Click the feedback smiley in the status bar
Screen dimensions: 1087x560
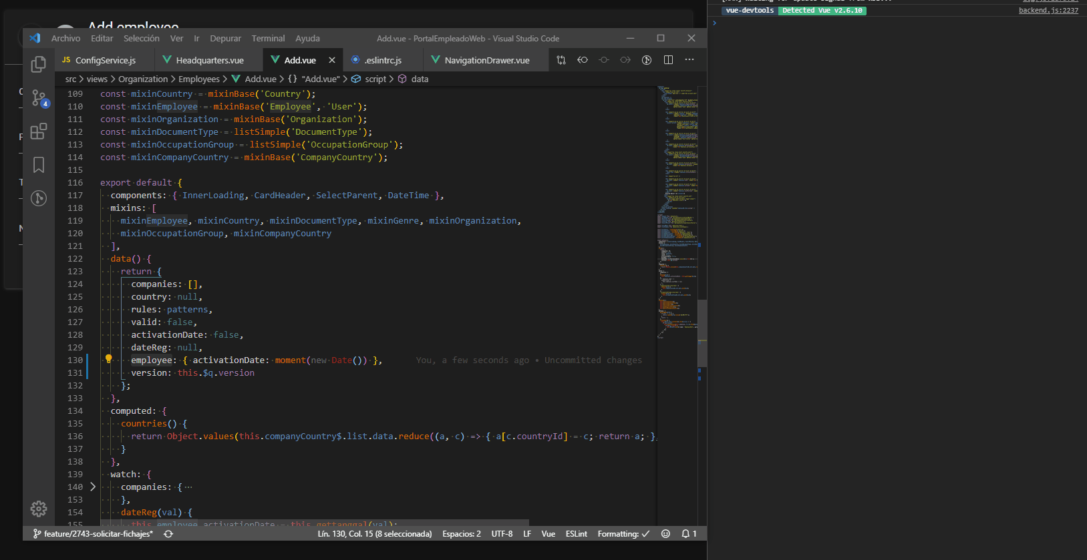pyautogui.click(x=665, y=534)
